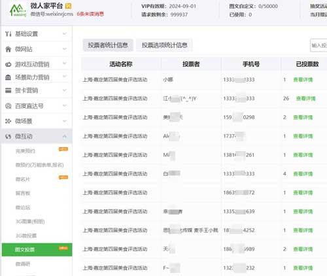Screen dimensions: 327x276
Task: View details for phone ending 4252
Action: pos(303,230)
